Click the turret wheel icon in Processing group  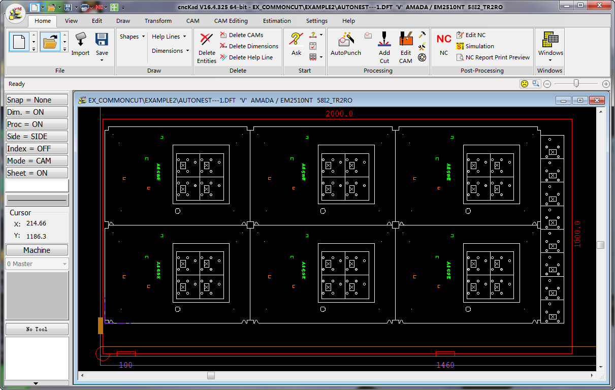[x=422, y=57]
